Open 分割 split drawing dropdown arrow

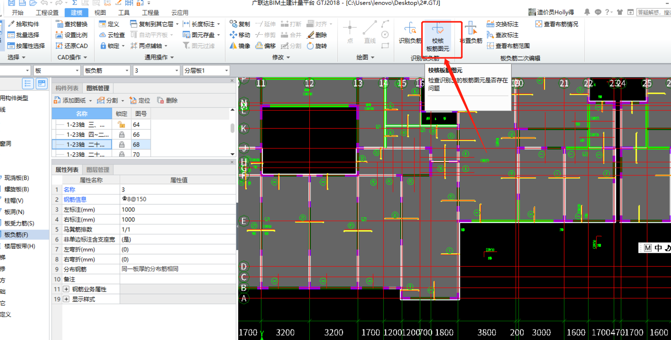pyautogui.click(x=123, y=101)
